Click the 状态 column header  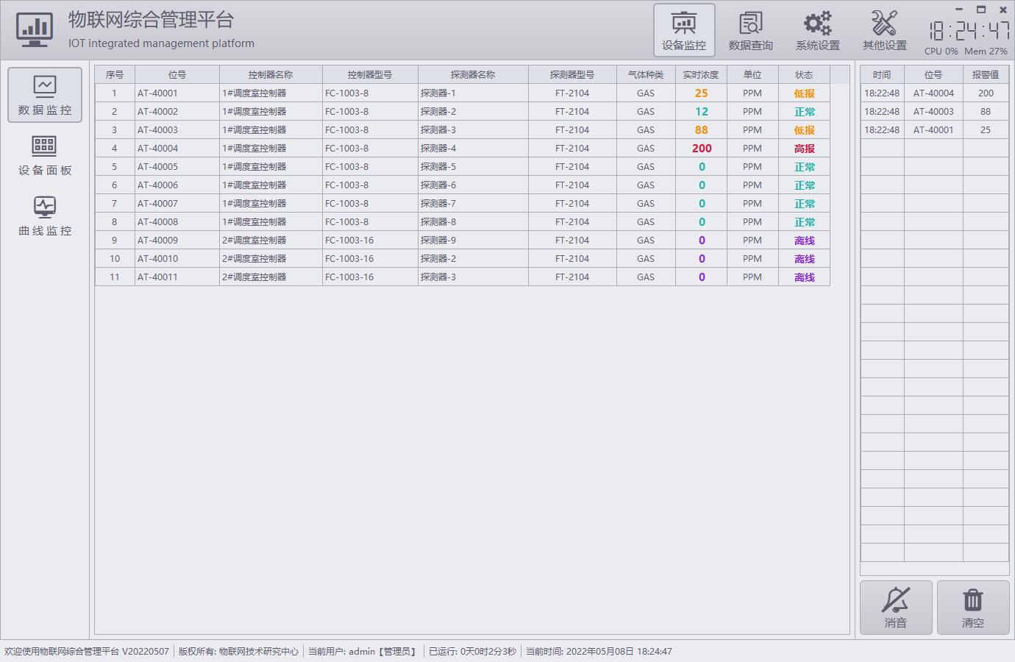[804, 74]
